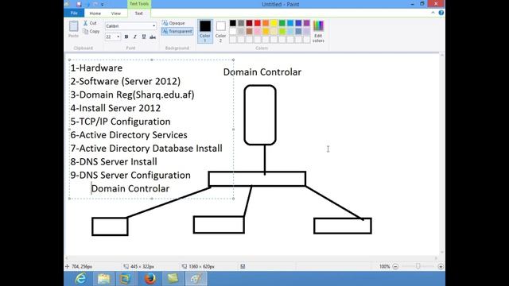509x286 pixels.
Task: Toggle Italic text formatting
Action: (x=135, y=37)
